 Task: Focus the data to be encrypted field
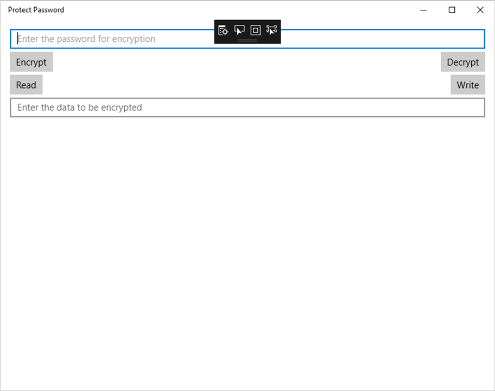(x=247, y=108)
